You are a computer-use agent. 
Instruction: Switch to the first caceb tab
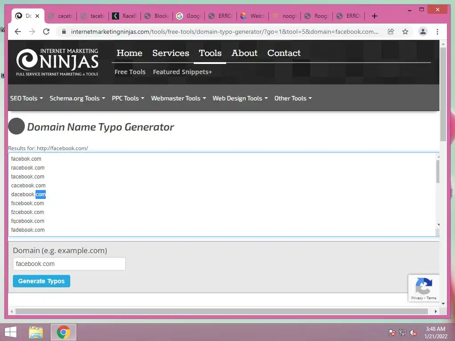(x=60, y=16)
